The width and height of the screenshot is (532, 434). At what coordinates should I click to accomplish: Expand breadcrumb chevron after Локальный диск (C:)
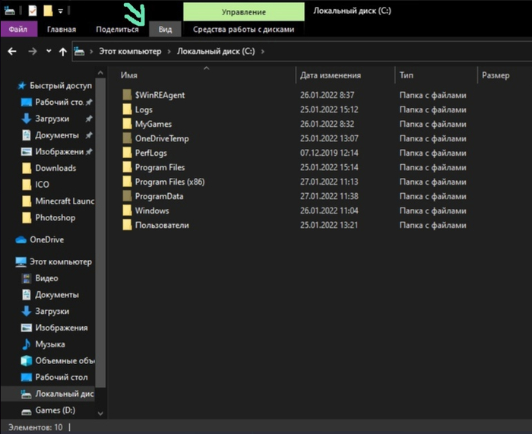263,52
